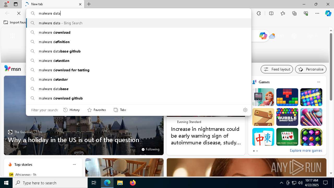334x188 pixels.
Task: Select the 'malware download github' suggestion
Action: click(x=139, y=98)
